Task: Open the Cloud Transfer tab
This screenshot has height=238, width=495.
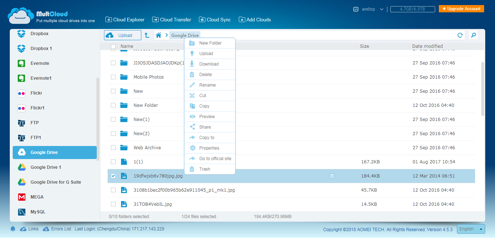Action: [x=172, y=20]
